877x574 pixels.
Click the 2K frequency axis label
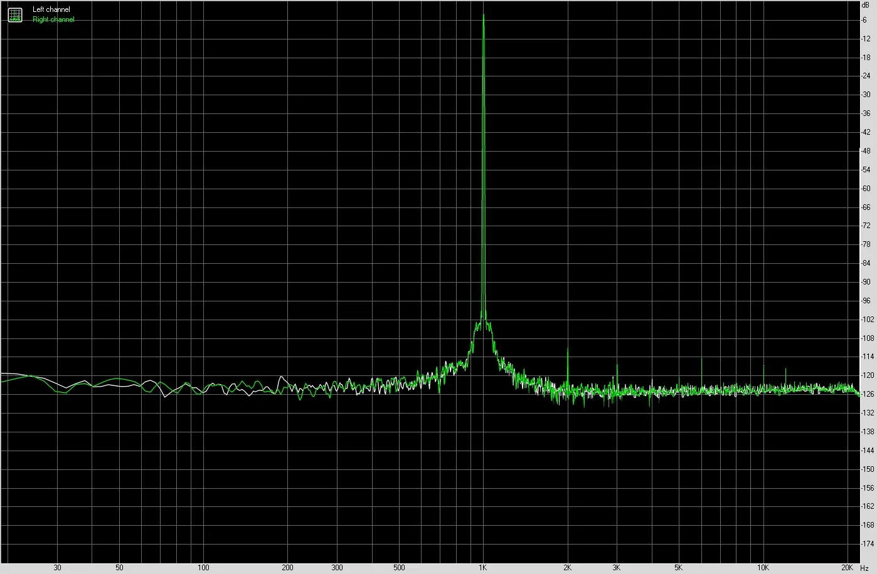[x=567, y=568]
